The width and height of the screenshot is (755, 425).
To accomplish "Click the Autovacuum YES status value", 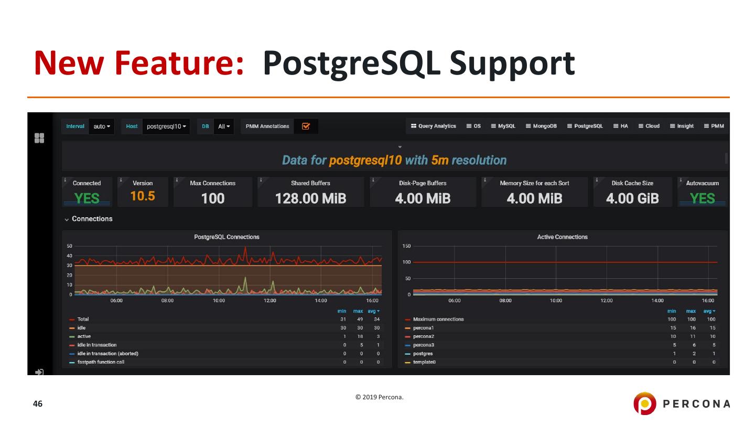I will pos(703,198).
